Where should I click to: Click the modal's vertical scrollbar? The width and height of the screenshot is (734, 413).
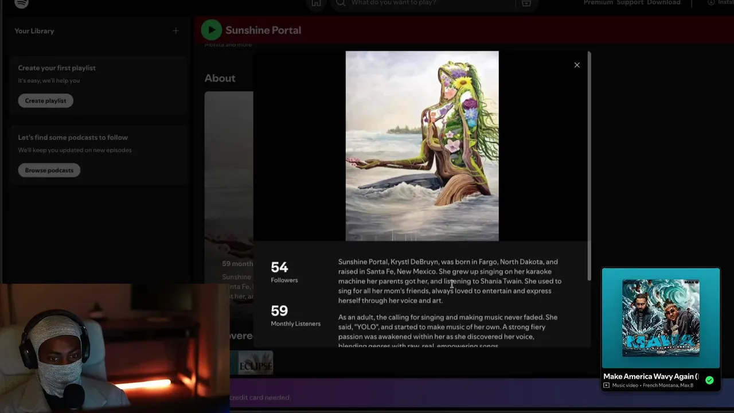click(589, 166)
